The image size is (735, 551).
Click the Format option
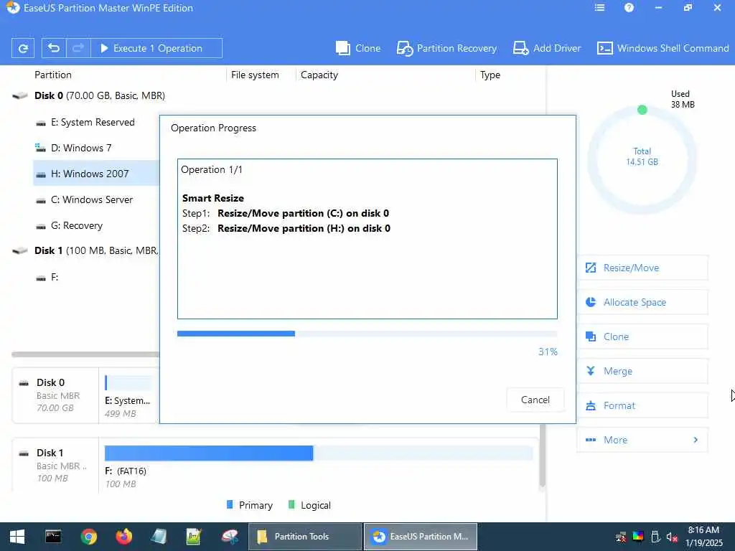642,405
